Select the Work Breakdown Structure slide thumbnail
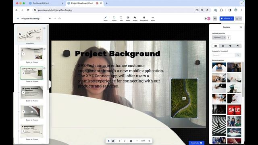258x145 pixels. [x=32, y=131]
